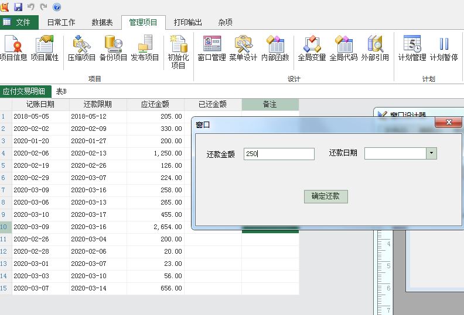Image resolution: width=464 pixels, height=315 pixels.
Task: Click the 初始化项目 initialize project icon
Action: tap(178, 52)
